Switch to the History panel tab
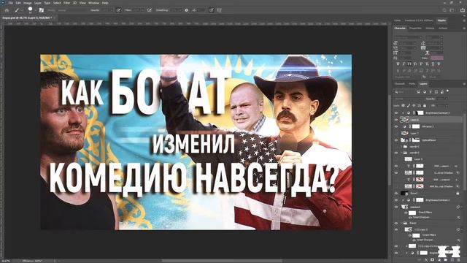467x263 pixels. (430, 28)
